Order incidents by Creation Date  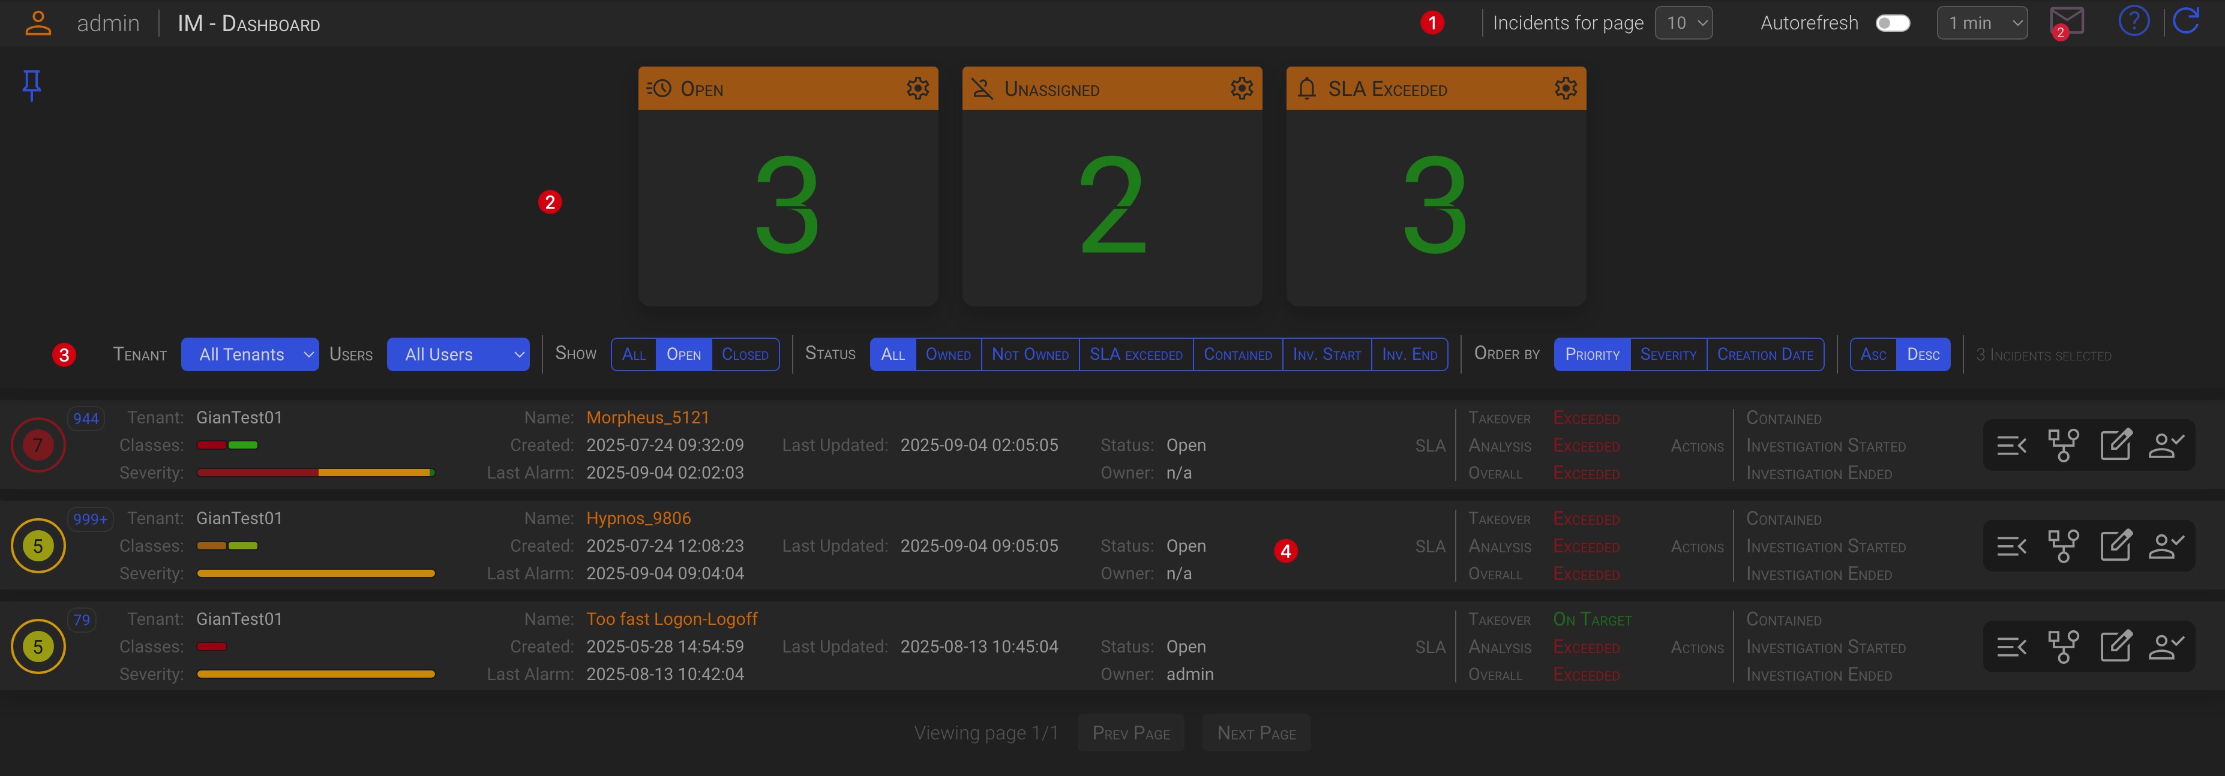coord(1765,355)
